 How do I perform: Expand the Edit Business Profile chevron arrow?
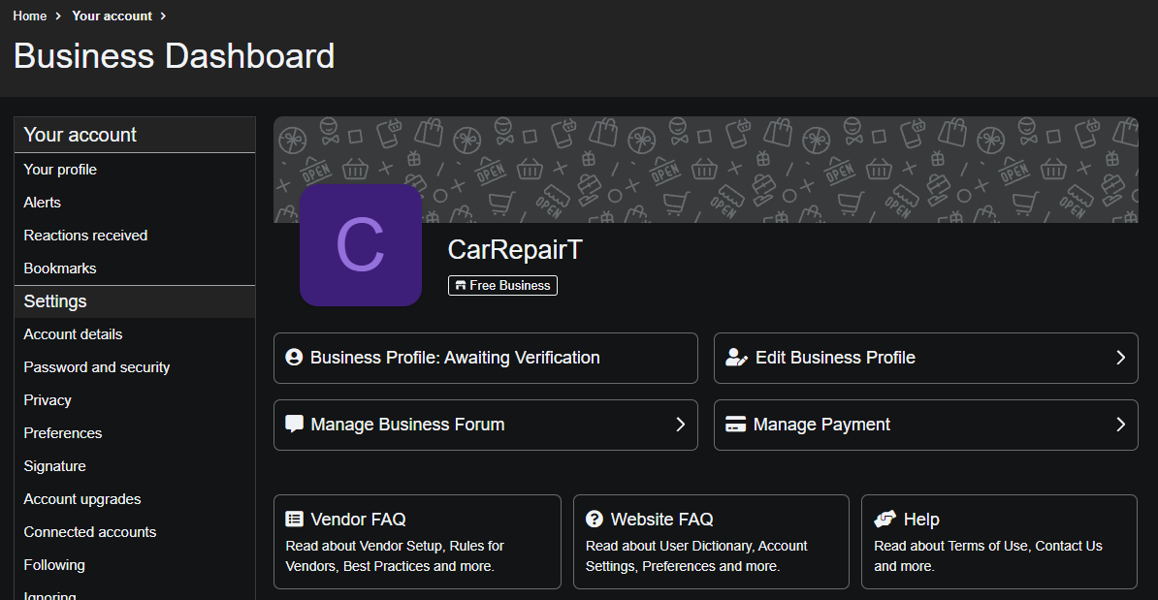pos(1120,358)
